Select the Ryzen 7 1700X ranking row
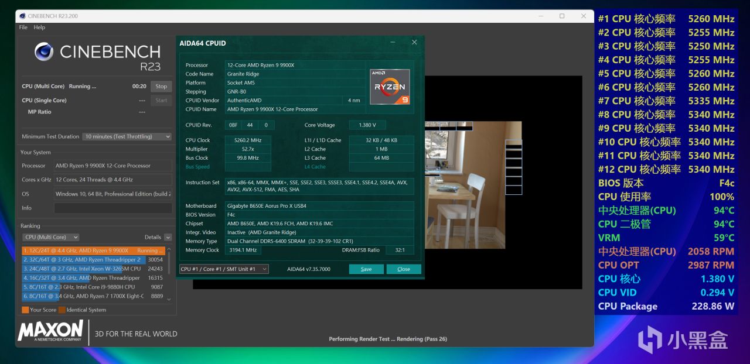Viewport: 750px width, 364px height. coord(94,296)
